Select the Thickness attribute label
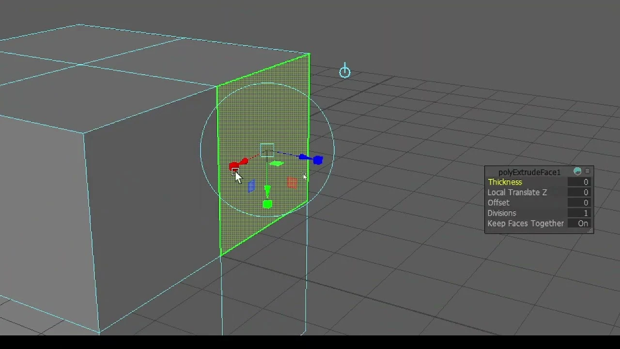 click(505, 182)
